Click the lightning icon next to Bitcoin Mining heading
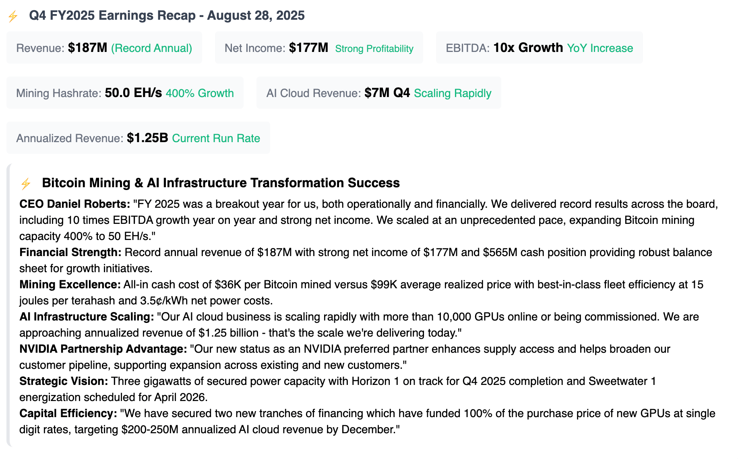Image resolution: width=738 pixels, height=459 pixels. (26, 184)
